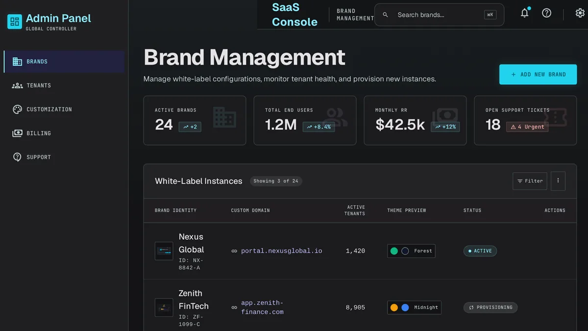Open the settings gear icon
The height and width of the screenshot is (331, 588).
(x=580, y=13)
